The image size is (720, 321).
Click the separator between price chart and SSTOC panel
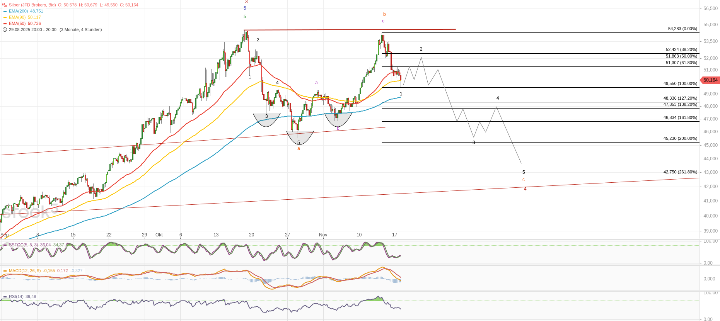[x=348, y=239]
